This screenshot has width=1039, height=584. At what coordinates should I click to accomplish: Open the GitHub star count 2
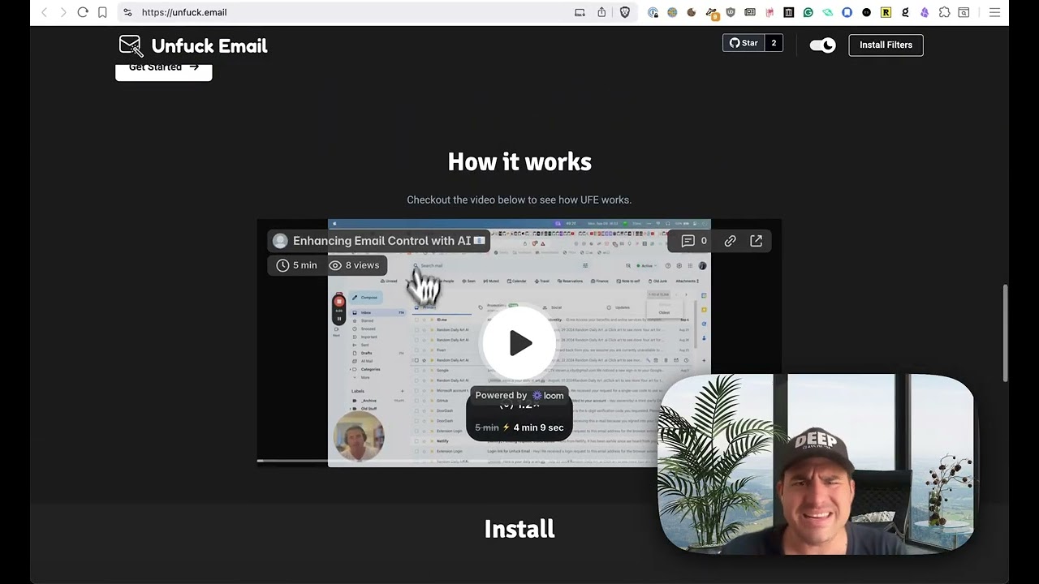[774, 43]
